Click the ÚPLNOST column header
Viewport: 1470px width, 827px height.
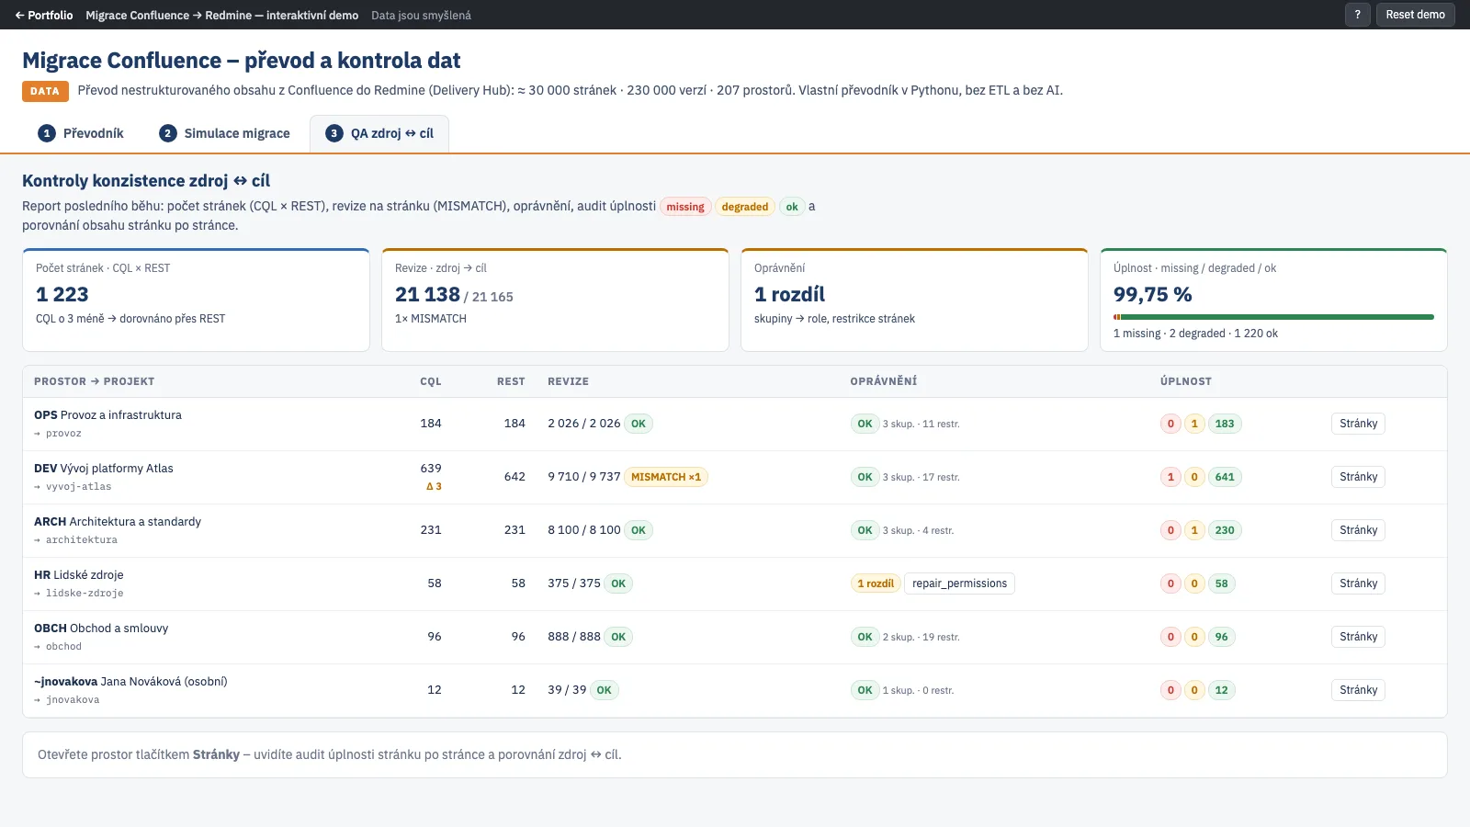(1186, 381)
